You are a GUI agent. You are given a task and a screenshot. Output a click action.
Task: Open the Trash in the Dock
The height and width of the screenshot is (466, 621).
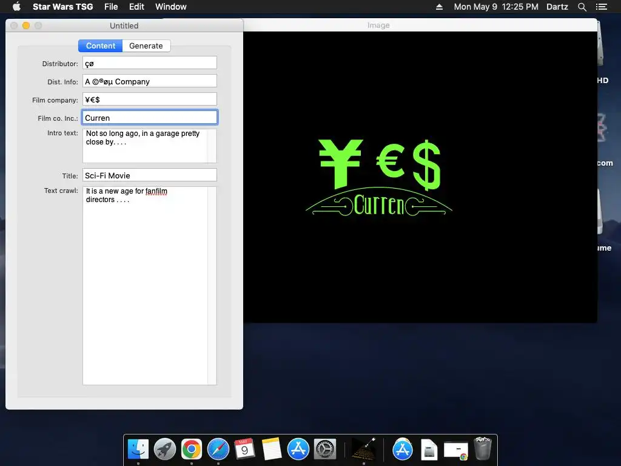click(x=482, y=448)
